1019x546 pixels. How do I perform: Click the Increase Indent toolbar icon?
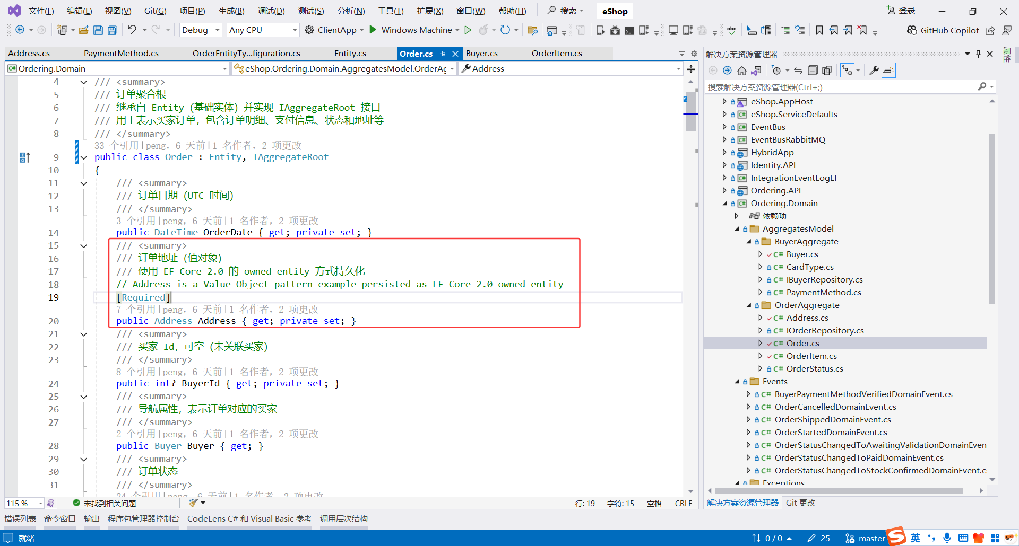tap(785, 30)
